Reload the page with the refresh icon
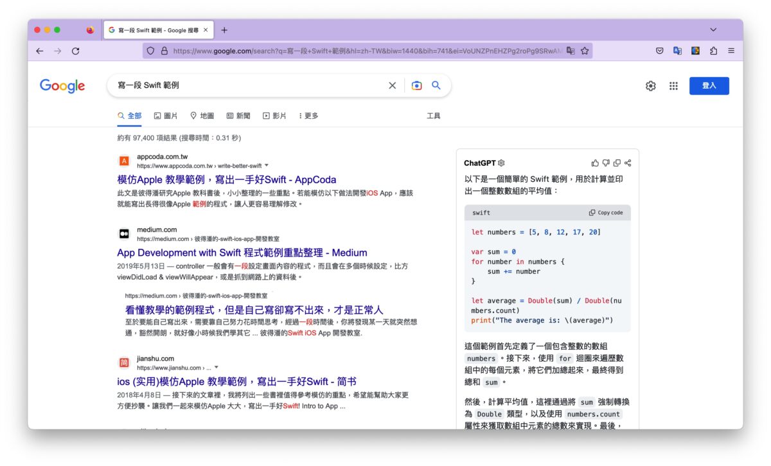This screenshot has height=466, width=771. coord(75,51)
